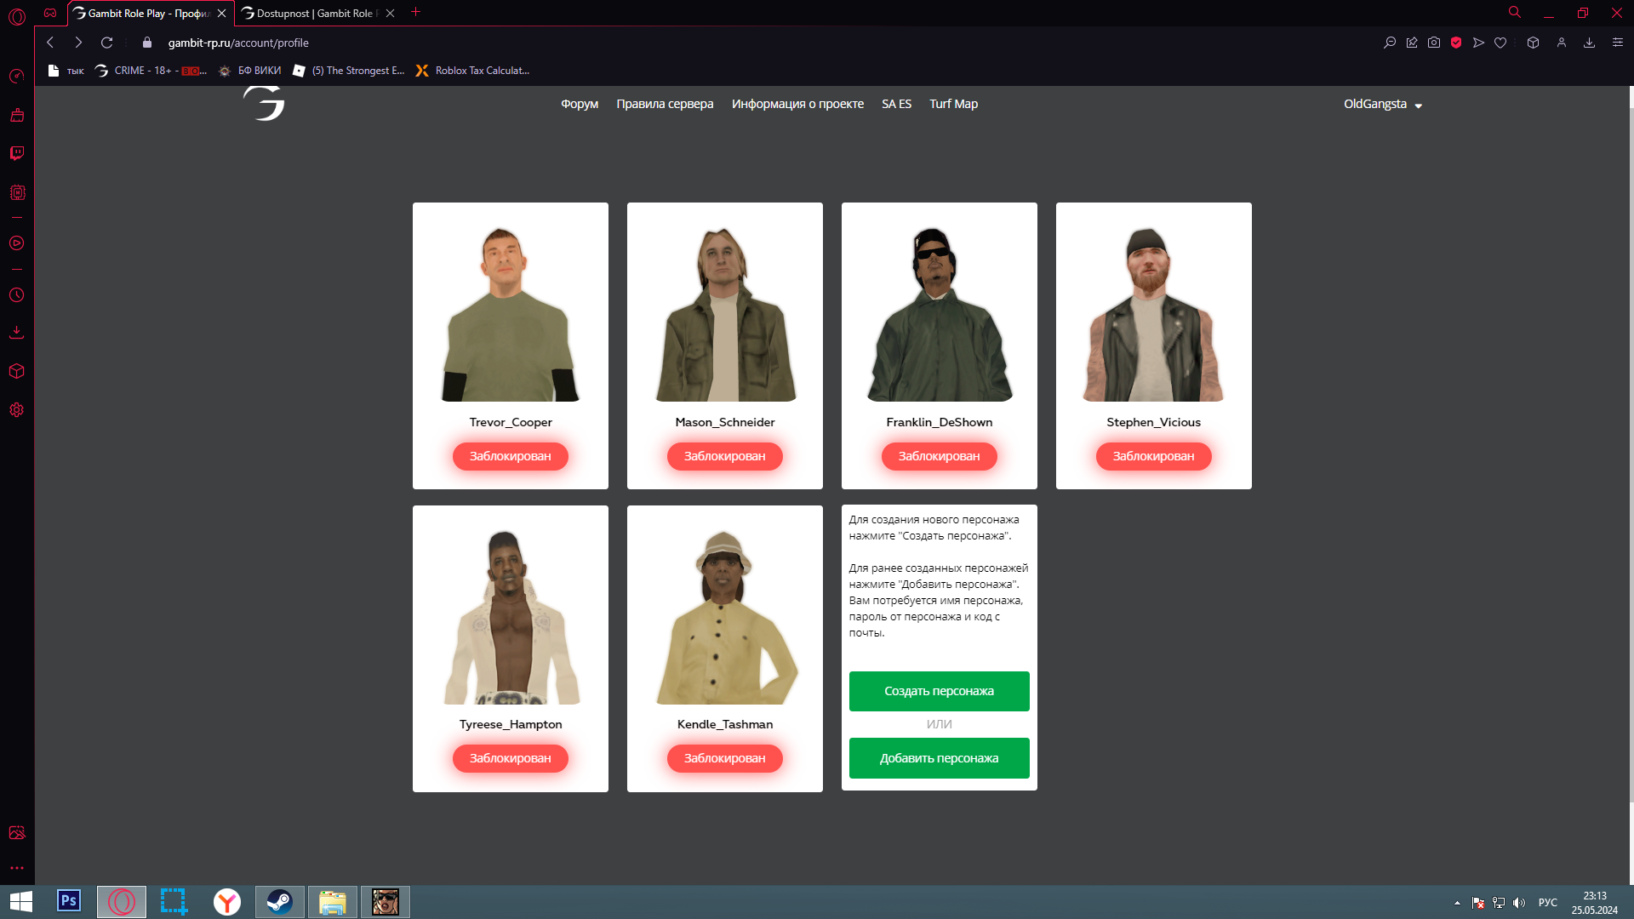Open browser downloads icon in toolbar
Image resolution: width=1634 pixels, height=919 pixels.
[1589, 43]
